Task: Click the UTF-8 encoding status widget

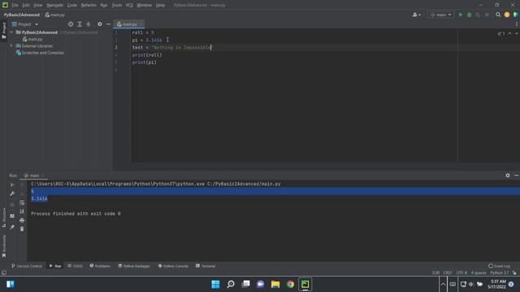Action: (x=461, y=273)
